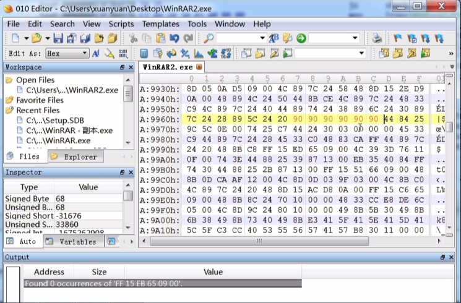
Task: Click the Save As icon
Action: (x=71, y=38)
